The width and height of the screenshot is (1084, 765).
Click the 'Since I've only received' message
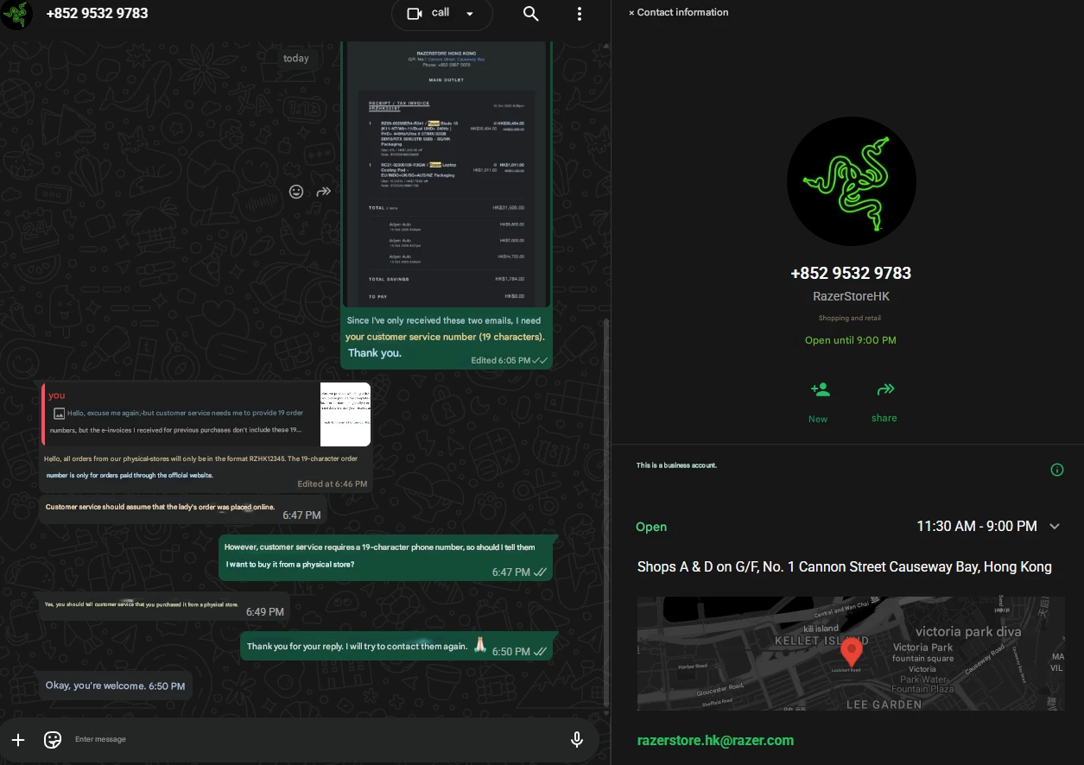pyautogui.click(x=447, y=338)
